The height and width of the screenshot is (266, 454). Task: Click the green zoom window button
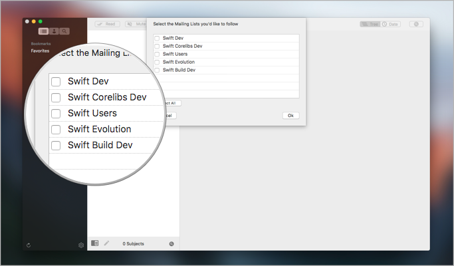[41, 21]
